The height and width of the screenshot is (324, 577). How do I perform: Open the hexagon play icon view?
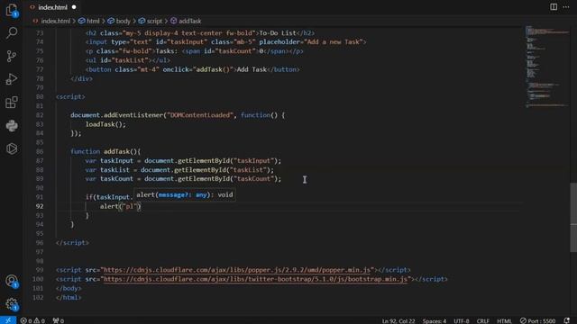[x=12, y=148]
